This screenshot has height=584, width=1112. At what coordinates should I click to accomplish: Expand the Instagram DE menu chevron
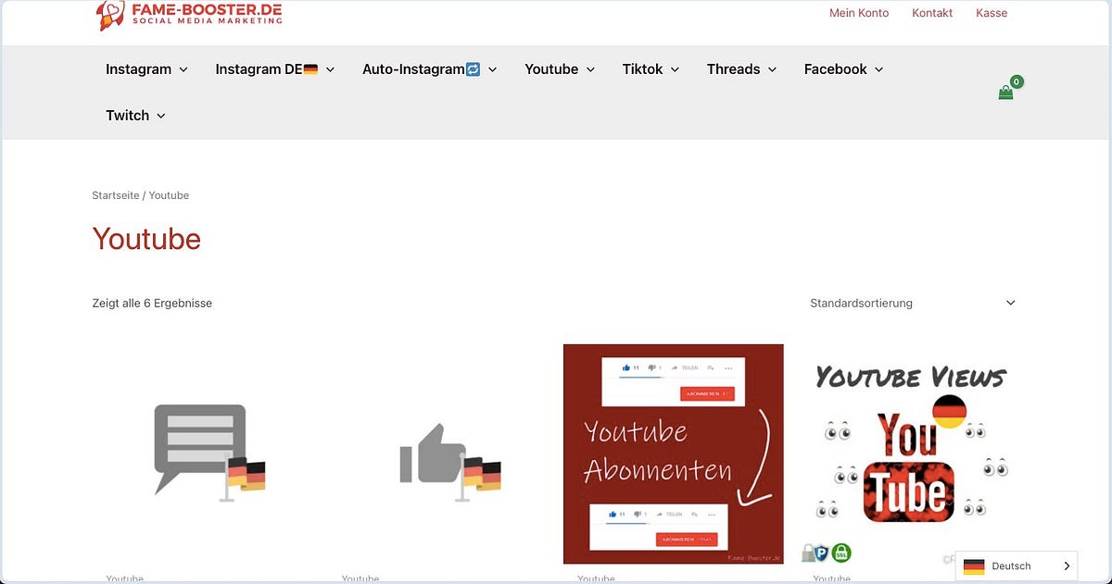[x=330, y=69]
